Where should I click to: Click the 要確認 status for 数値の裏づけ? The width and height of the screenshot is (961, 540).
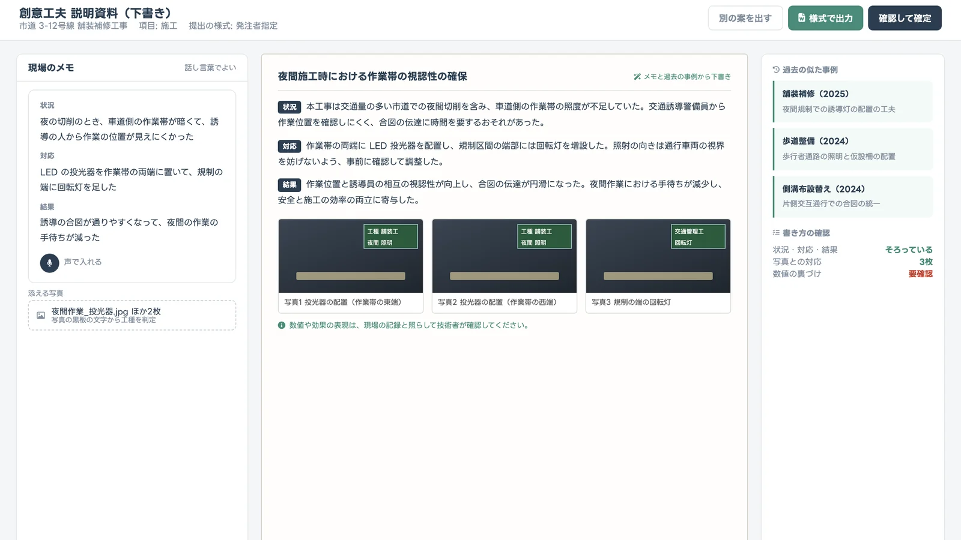tap(920, 274)
